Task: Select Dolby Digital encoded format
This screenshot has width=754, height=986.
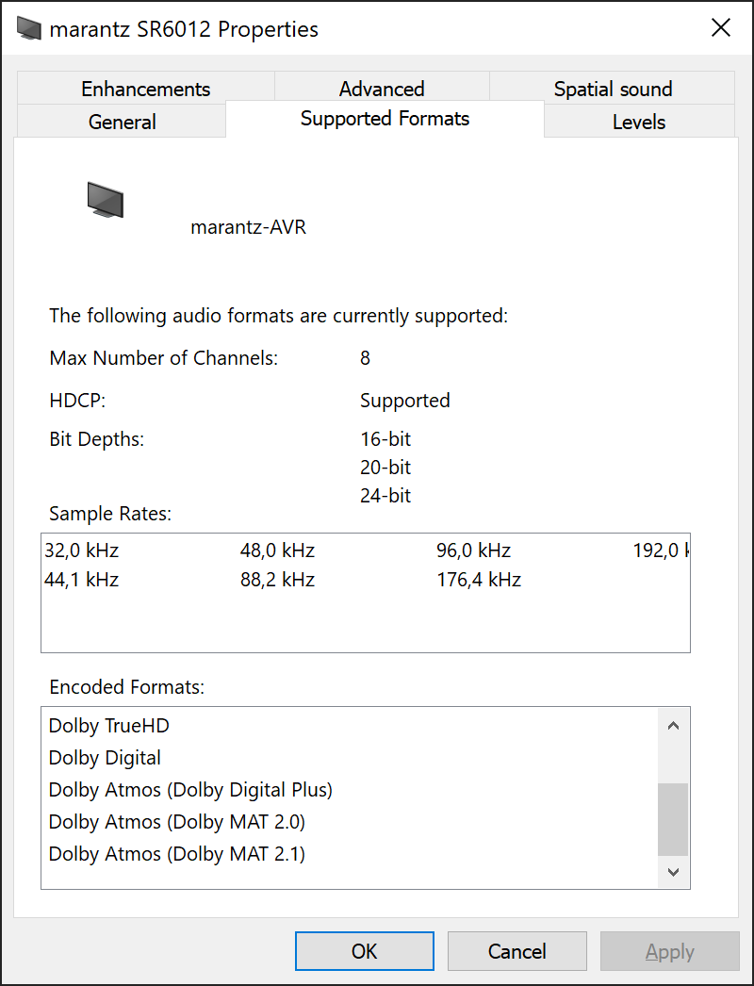Action: [105, 758]
